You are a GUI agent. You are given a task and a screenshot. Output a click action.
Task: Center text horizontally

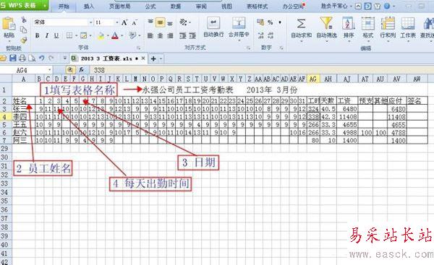(161, 35)
